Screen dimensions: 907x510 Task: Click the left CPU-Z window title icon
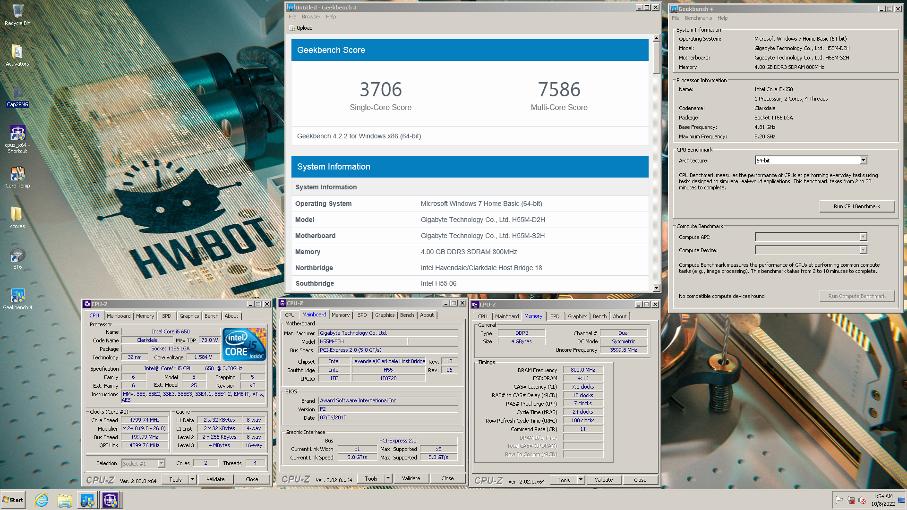(x=87, y=304)
